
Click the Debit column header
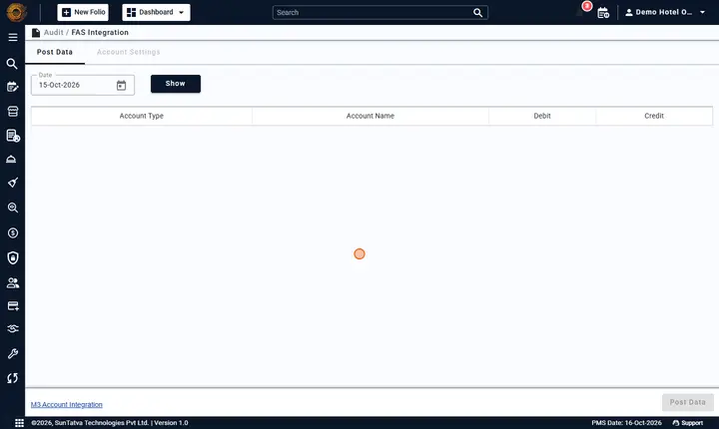[542, 116]
